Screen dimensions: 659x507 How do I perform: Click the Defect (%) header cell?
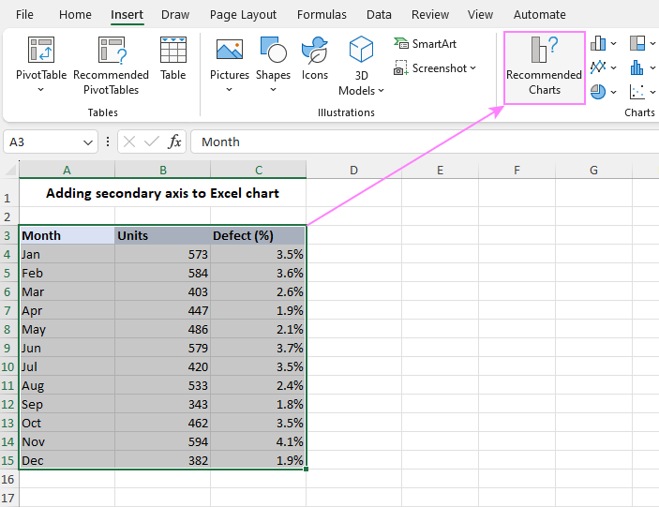tap(258, 235)
